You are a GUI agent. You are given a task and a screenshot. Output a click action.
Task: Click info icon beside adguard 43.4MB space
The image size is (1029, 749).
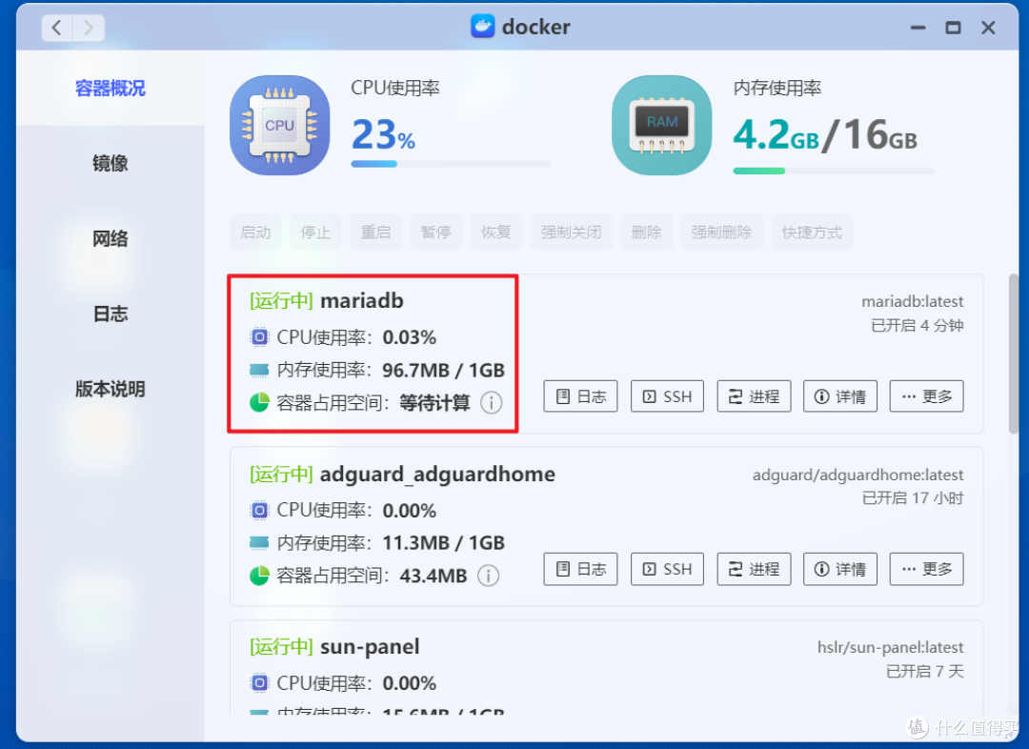click(488, 576)
